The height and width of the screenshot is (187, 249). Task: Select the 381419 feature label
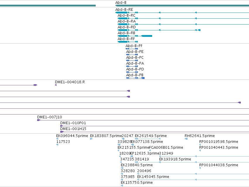(142, 160)
